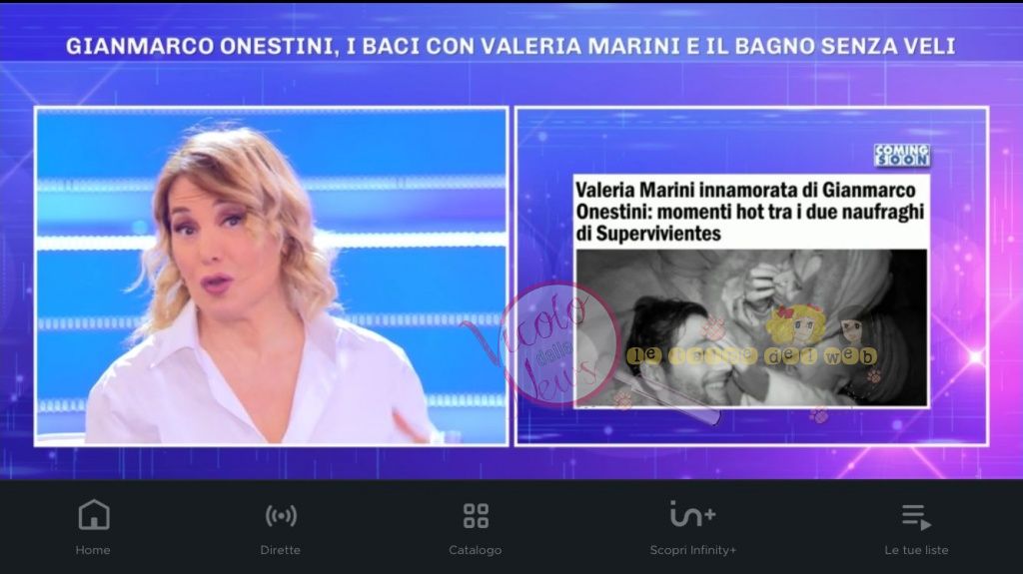The height and width of the screenshot is (574, 1023).
Task: Click the black-and-white night-vision article photo
Action: [751, 327]
